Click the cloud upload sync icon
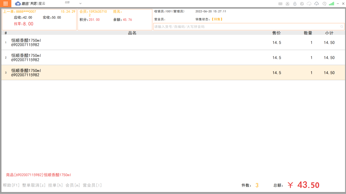Viewport: 346px width, 194px height. (x=317, y=4)
